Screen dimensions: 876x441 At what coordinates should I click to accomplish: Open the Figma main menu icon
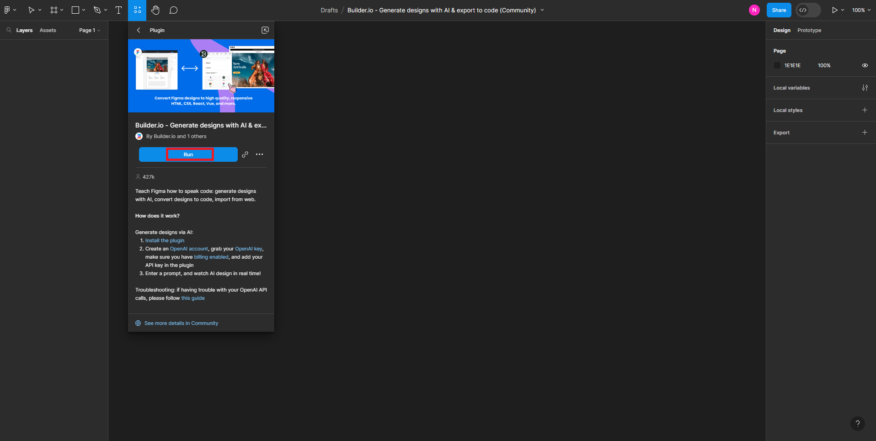coord(7,10)
